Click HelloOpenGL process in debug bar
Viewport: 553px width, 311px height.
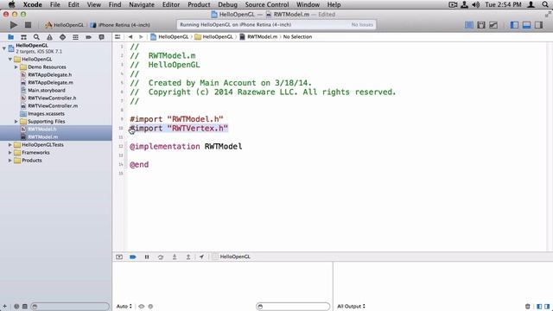pyautogui.click(x=232, y=257)
